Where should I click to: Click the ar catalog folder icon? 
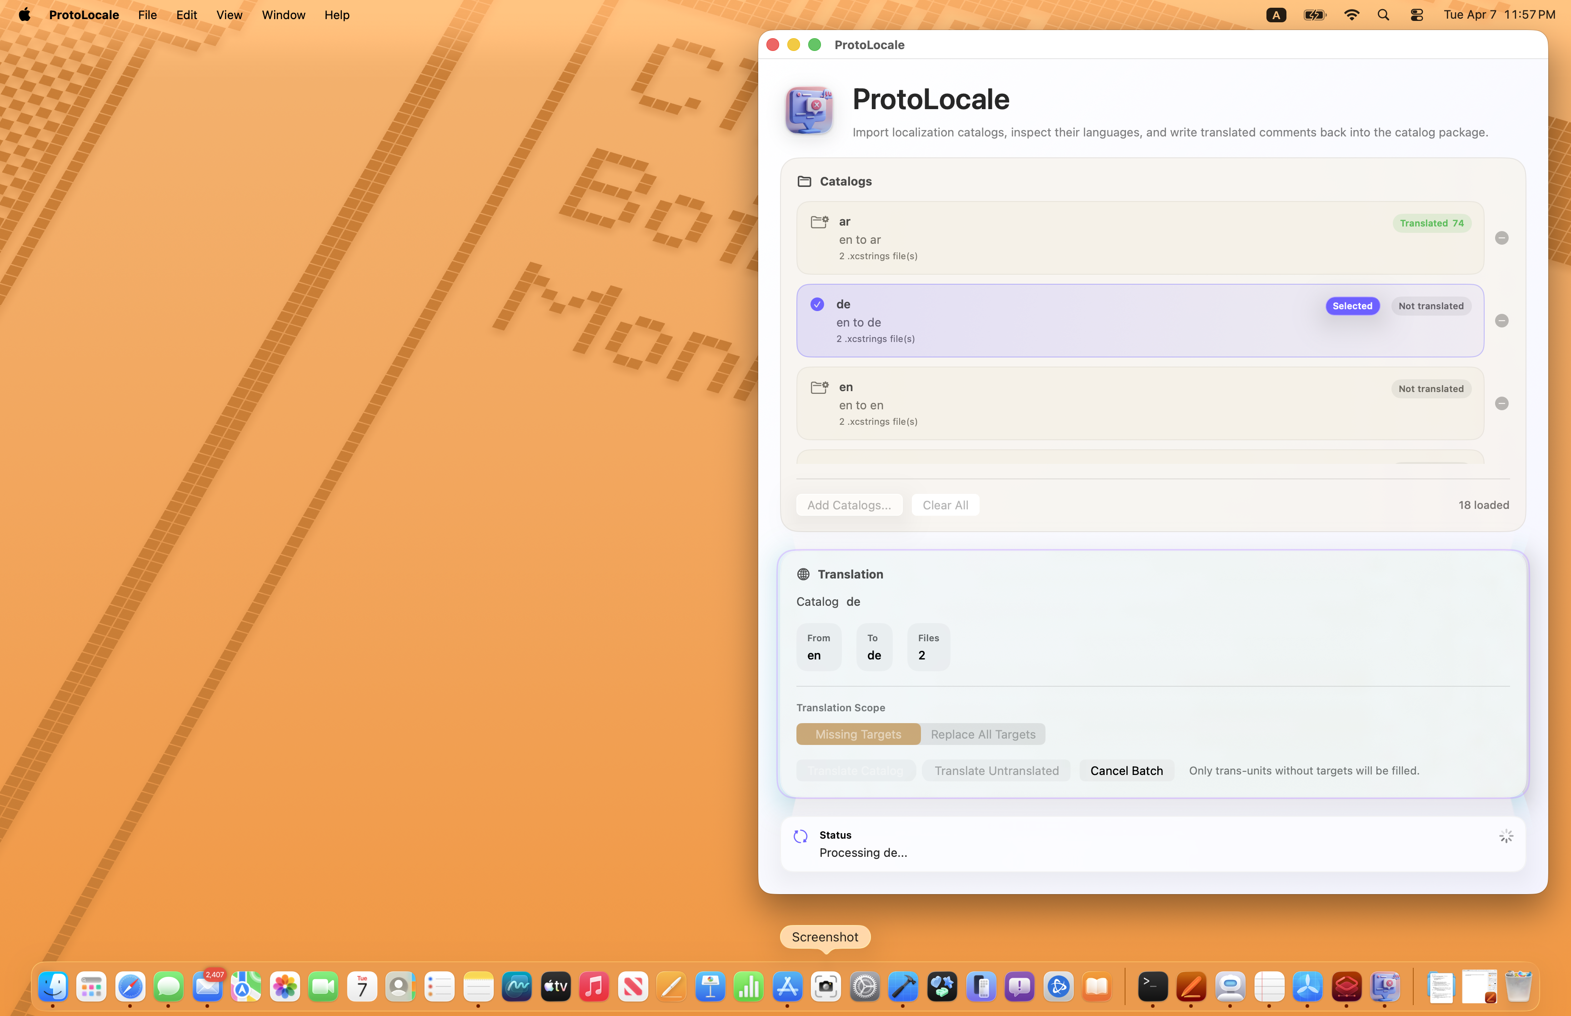[x=819, y=221]
